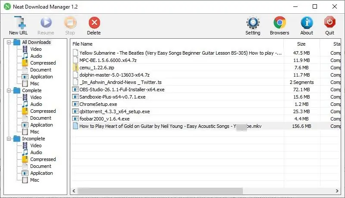This screenshot has height=198, width=345.
Task: Collapse the Complete folder node
Action: [x=9, y=90]
